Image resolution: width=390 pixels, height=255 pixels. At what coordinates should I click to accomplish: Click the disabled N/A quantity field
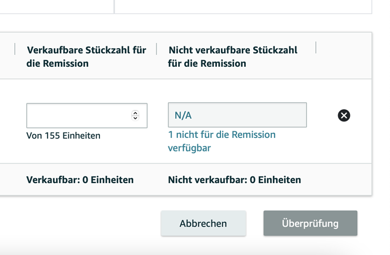(237, 115)
